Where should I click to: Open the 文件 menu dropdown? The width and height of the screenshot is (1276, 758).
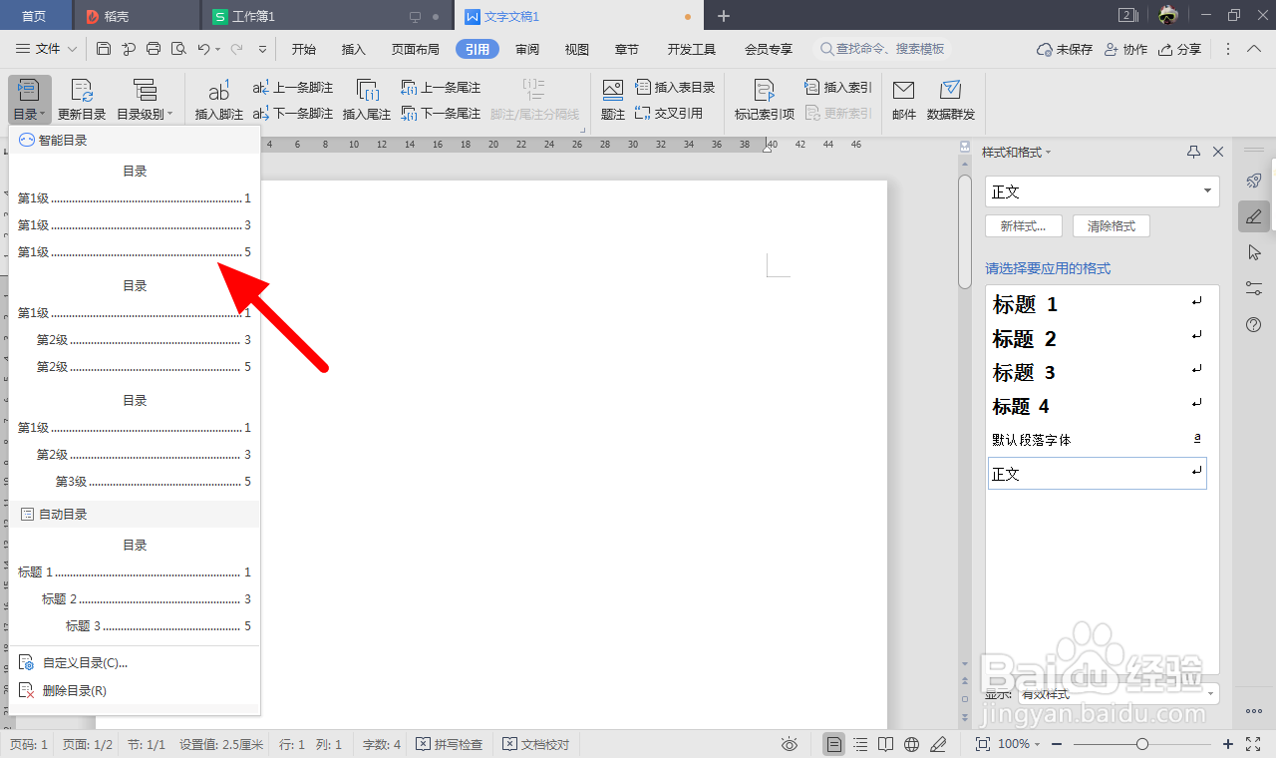click(x=47, y=49)
